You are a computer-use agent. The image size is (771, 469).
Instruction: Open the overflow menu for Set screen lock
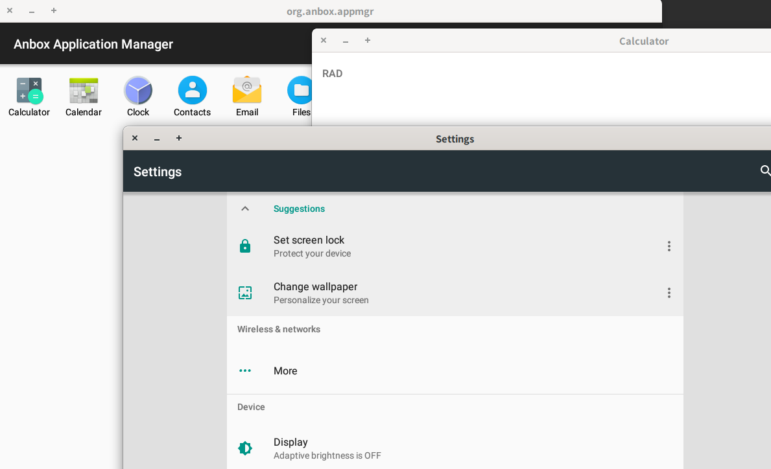point(669,246)
